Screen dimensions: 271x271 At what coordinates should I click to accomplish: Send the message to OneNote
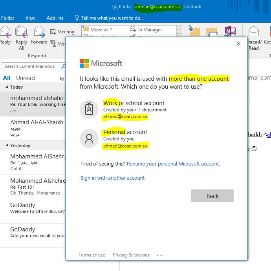(x=230, y=31)
